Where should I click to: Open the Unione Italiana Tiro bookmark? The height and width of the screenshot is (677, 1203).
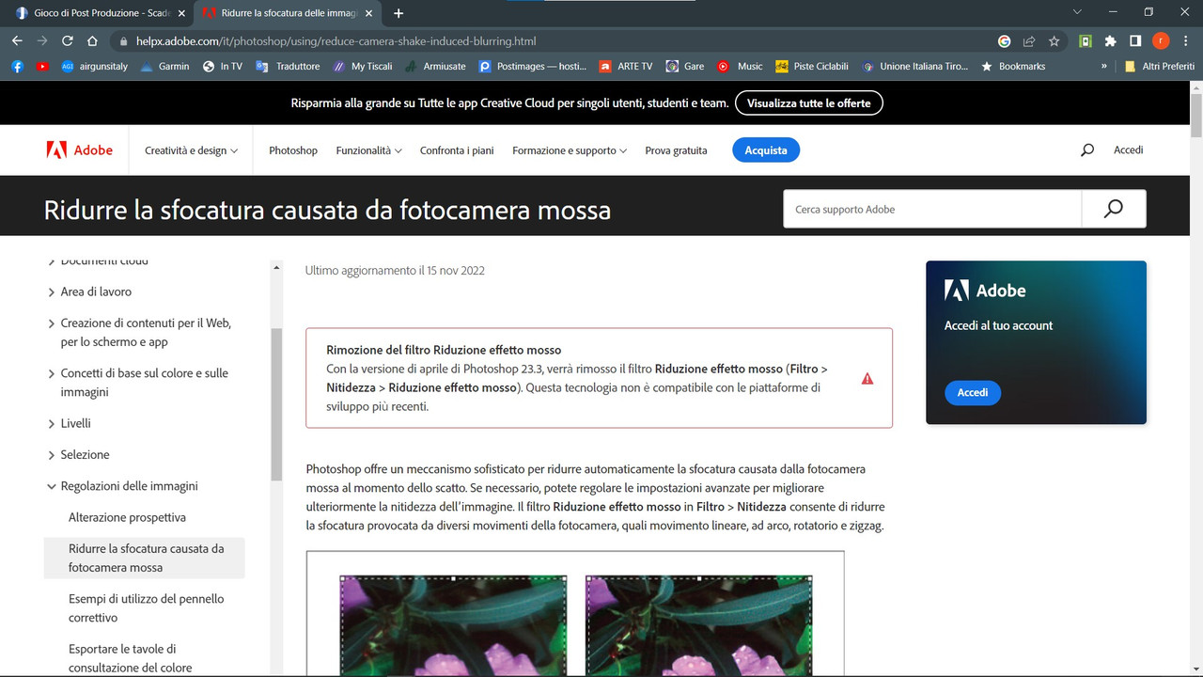point(914,67)
